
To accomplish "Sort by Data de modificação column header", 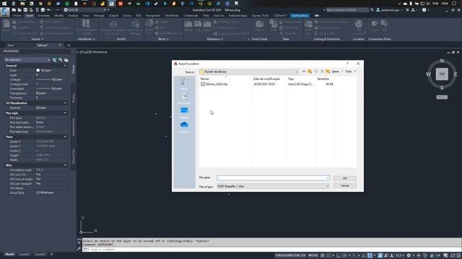I will (266, 78).
